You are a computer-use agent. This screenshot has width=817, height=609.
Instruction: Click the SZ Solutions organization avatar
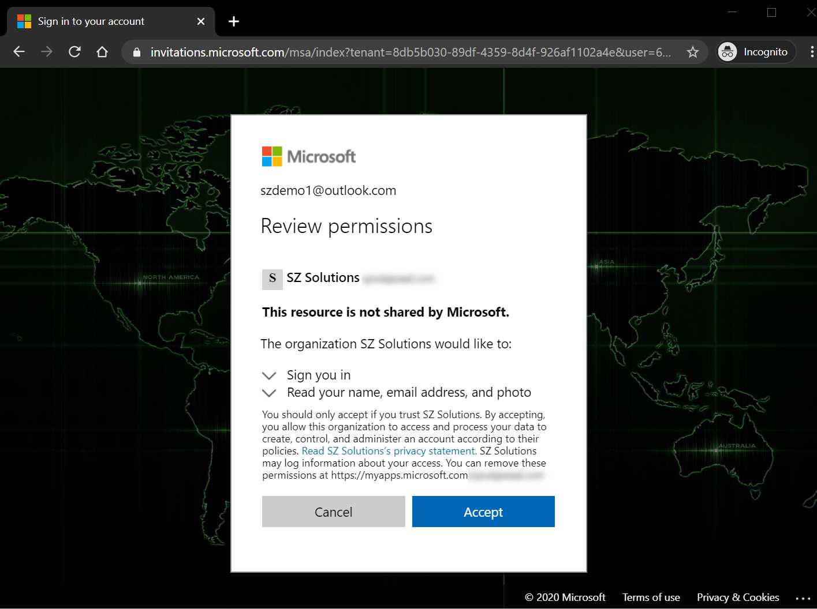click(x=272, y=279)
